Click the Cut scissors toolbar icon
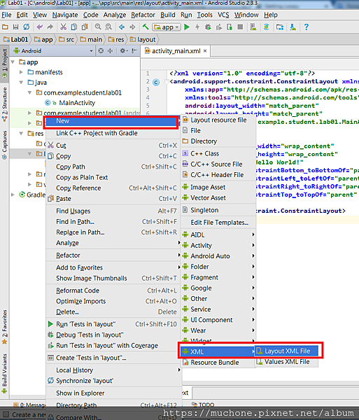The height and width of the screenshot is (420, 359). 63,27
